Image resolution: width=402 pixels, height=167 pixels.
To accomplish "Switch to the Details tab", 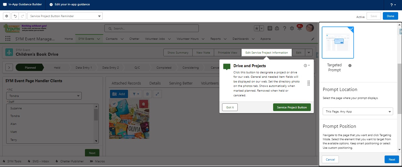I will click(155, 83).
